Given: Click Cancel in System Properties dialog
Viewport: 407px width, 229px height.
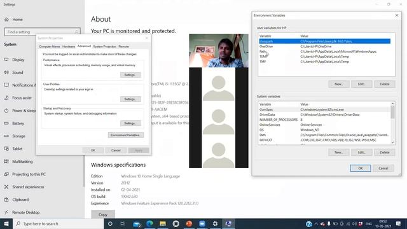Looking at the screenshot, I should pyautogui.click(x=116, y=150).
